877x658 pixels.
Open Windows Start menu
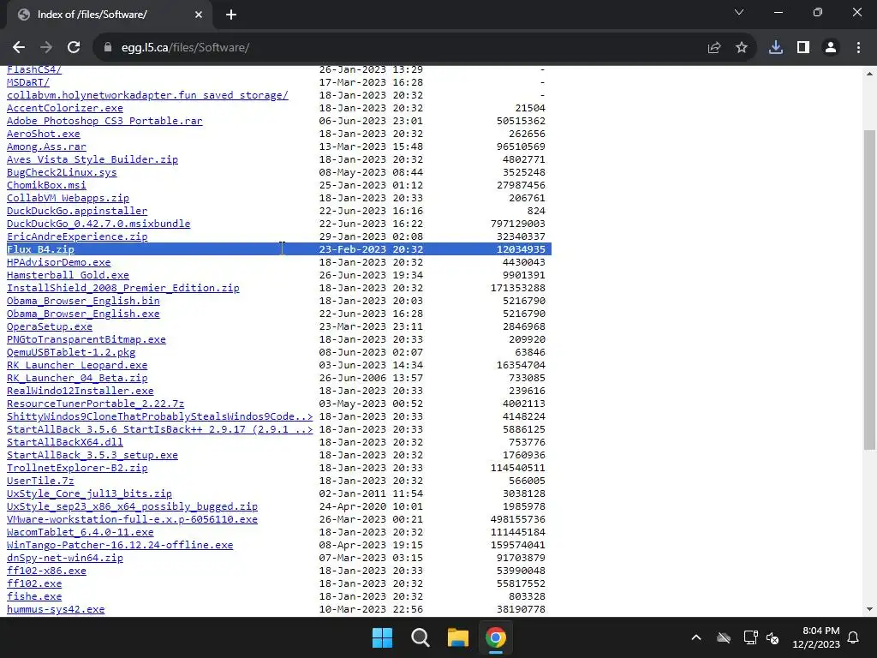click(x=383, y=637)
